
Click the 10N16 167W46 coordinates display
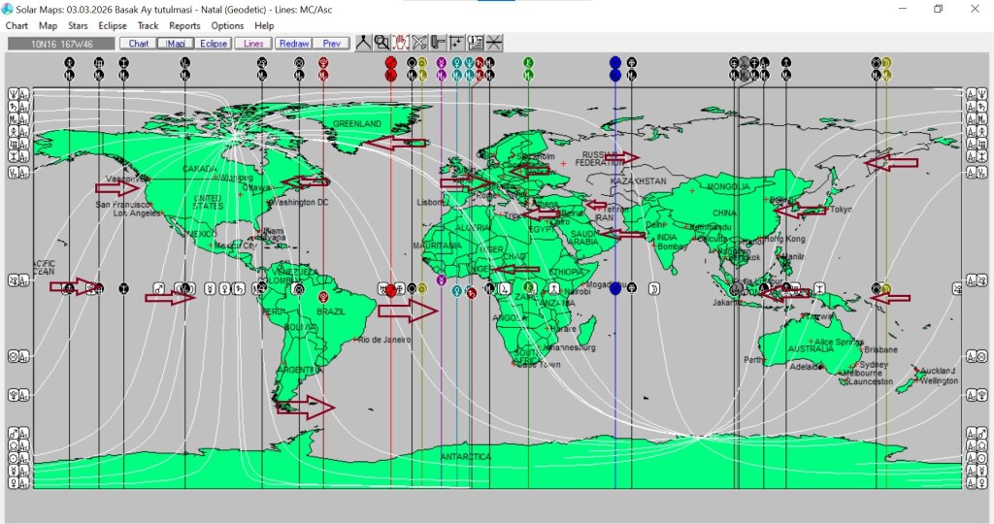(60, 44)
